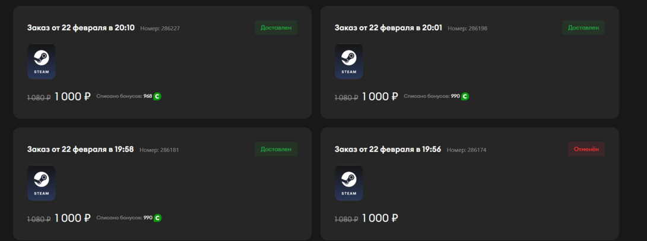This screenshot has height=241, width=647.
Task: Click the crossed-out 1 080 ₽ in order 286174
Action: tap(347, 219)
